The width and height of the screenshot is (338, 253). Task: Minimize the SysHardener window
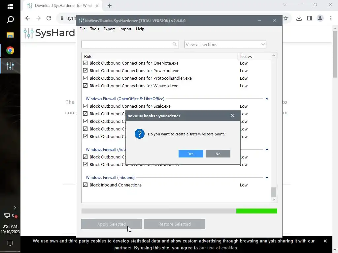click(259, 21)
